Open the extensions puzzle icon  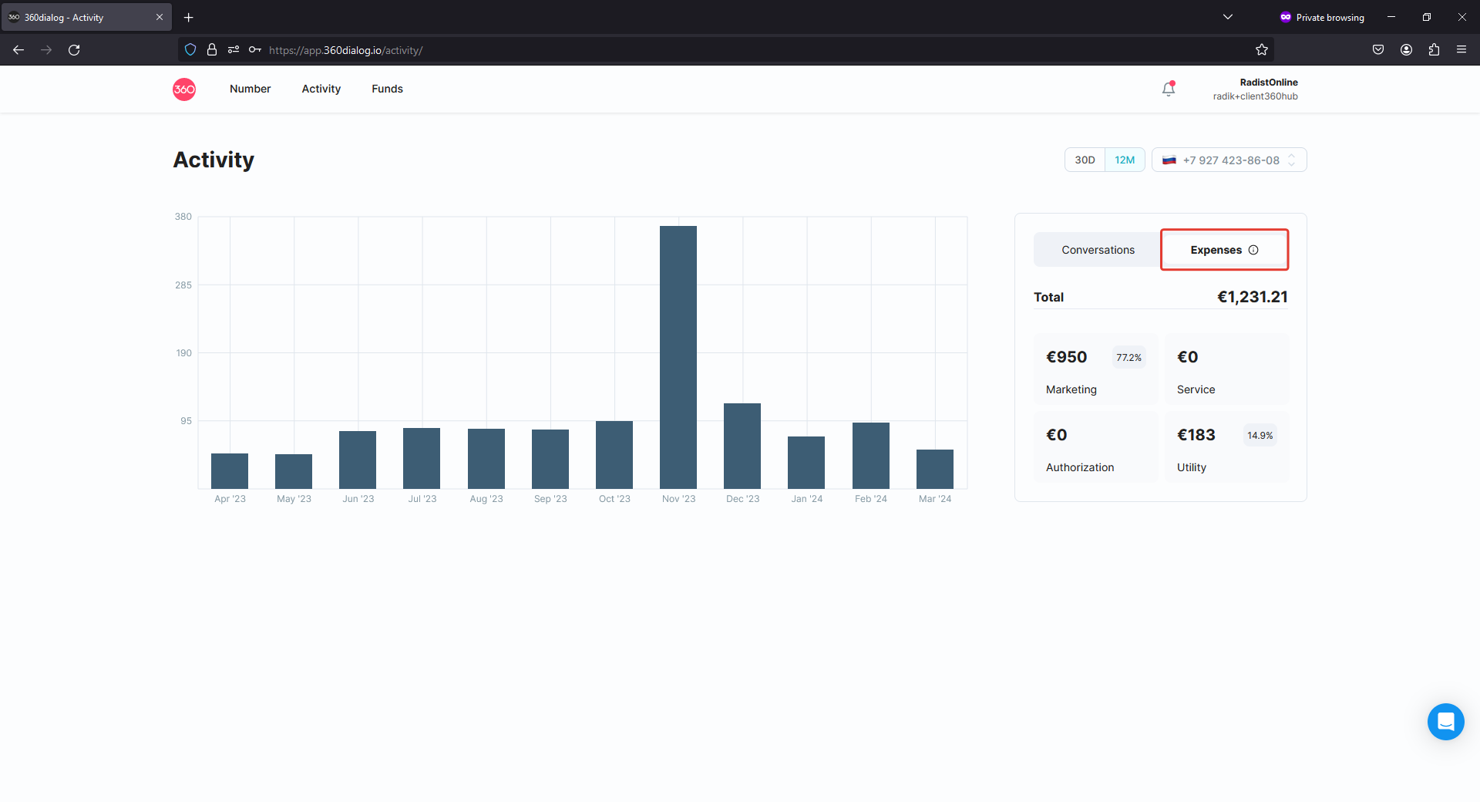pyautogui.click(x=1434, y=50)
